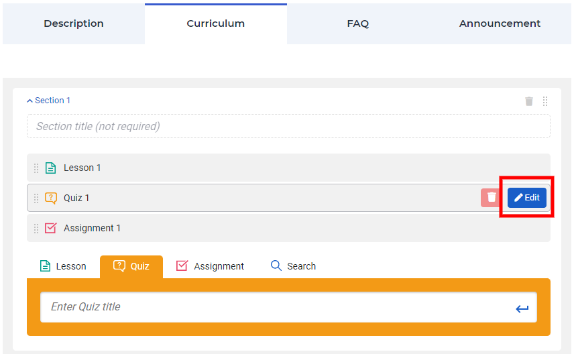Click the green Lesson 1 document icon
Screen dimensions: 574x354
[50, 168]
